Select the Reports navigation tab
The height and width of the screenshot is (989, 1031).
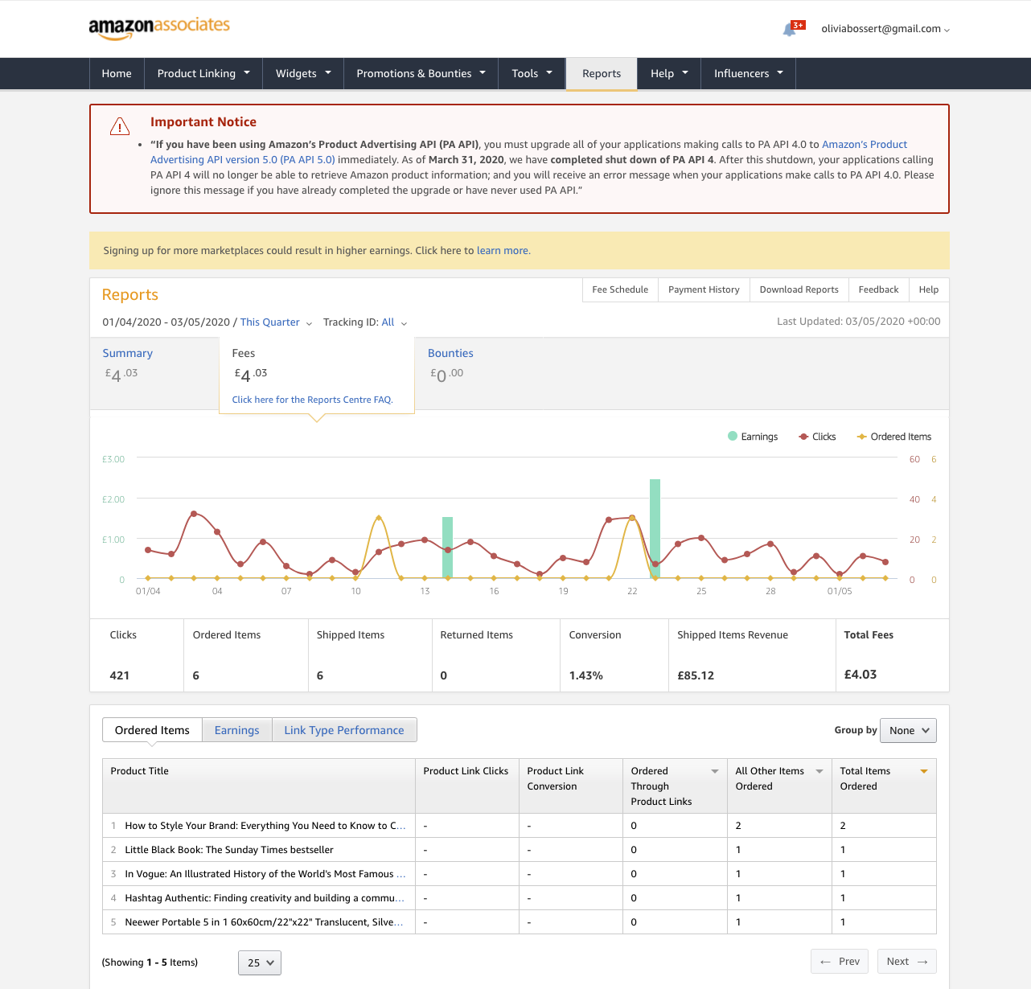click(602, 73)
